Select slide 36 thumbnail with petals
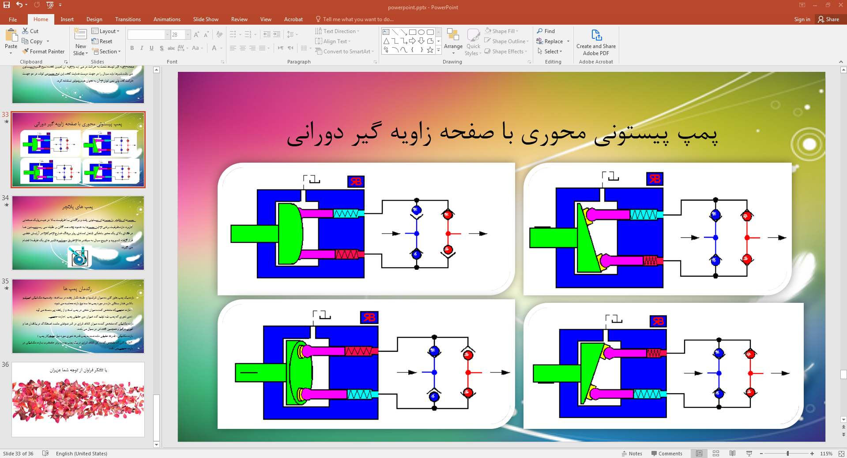 [x=78, y=399]
